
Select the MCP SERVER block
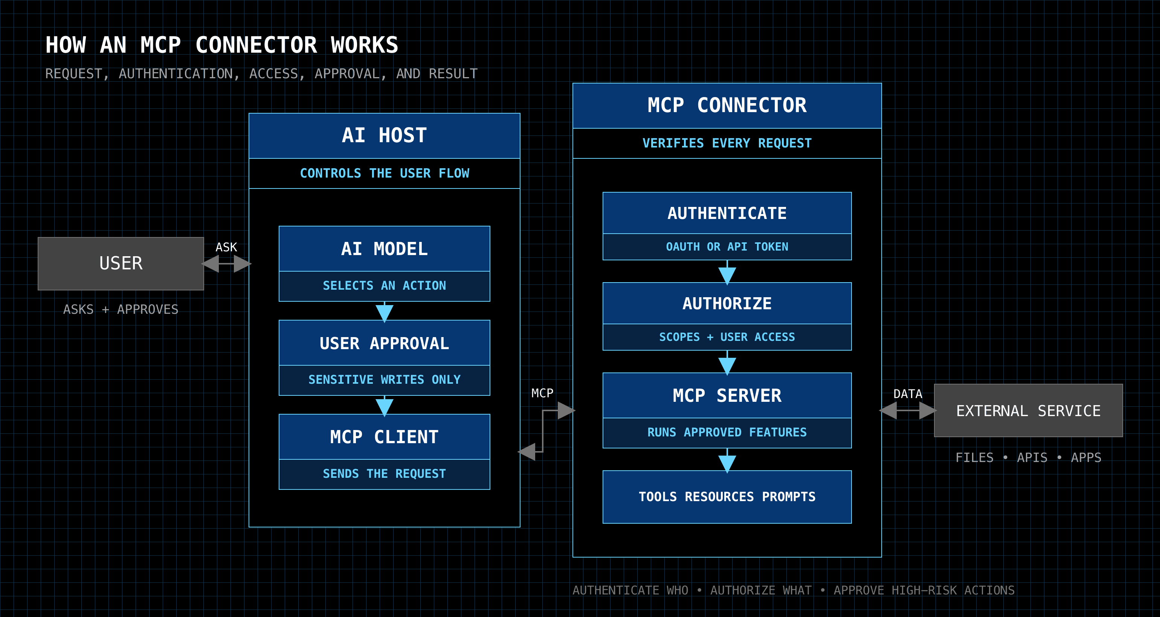(727, 410)
